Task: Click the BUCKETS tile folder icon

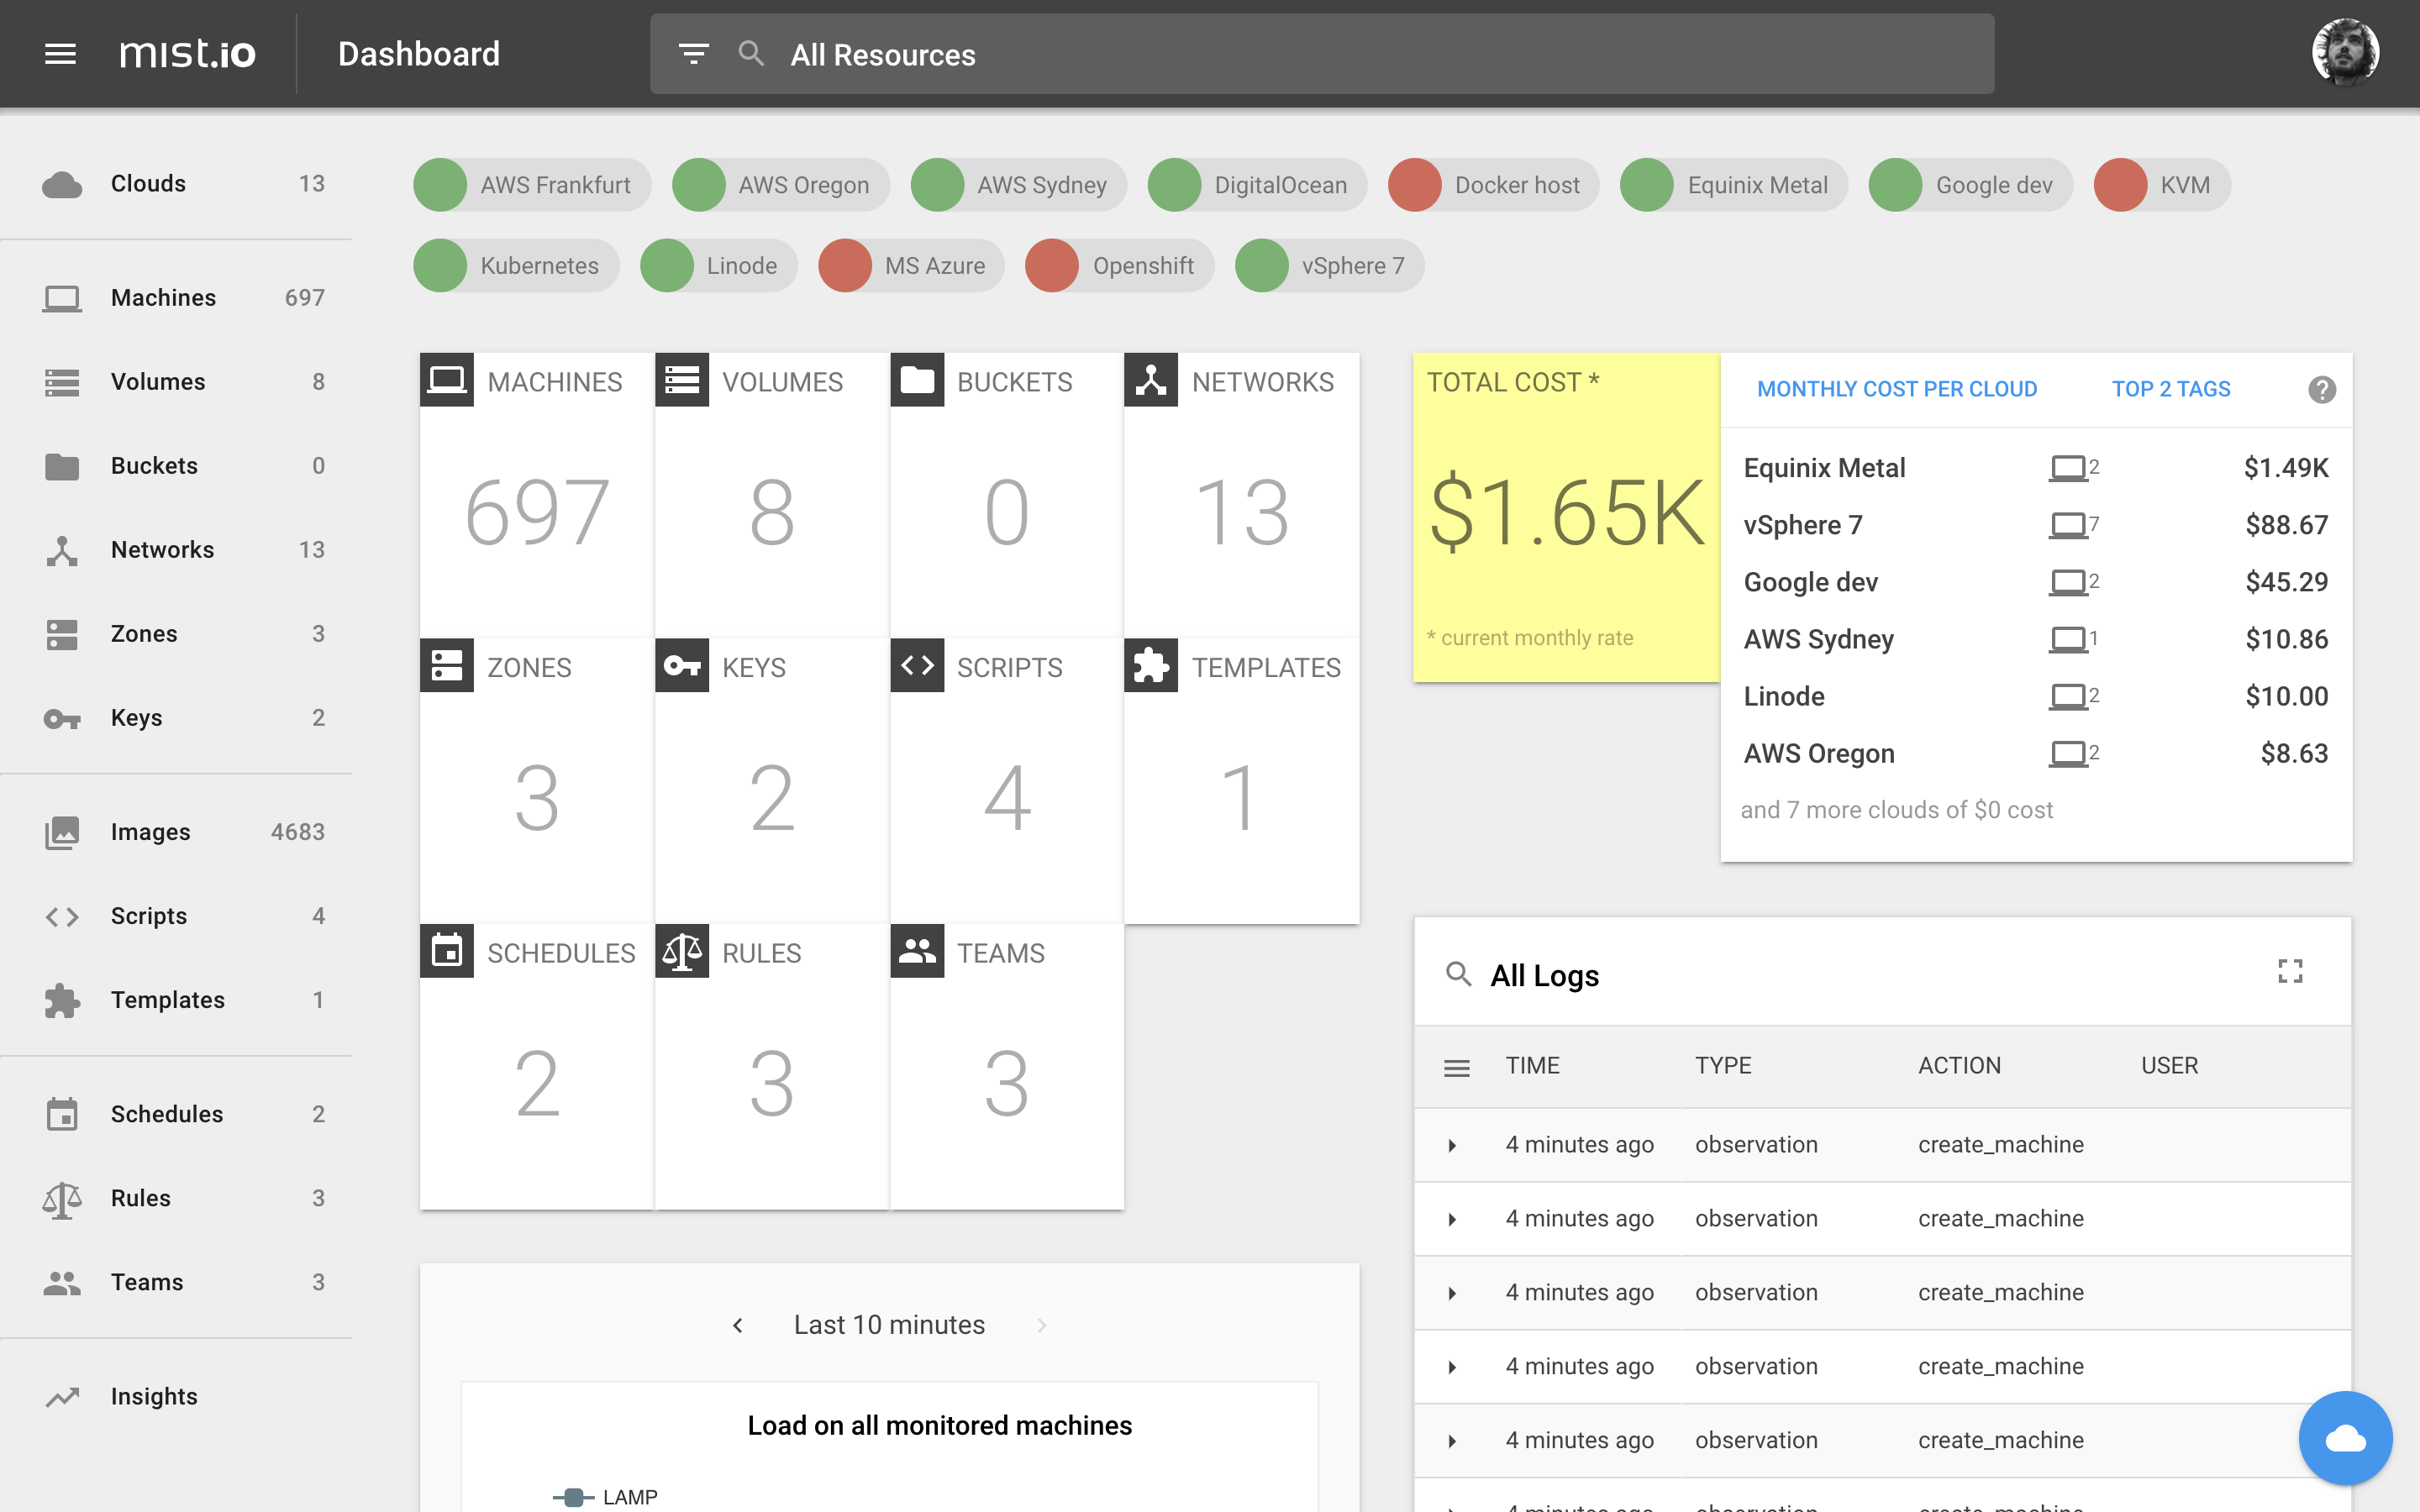Action: coord(917,380)
